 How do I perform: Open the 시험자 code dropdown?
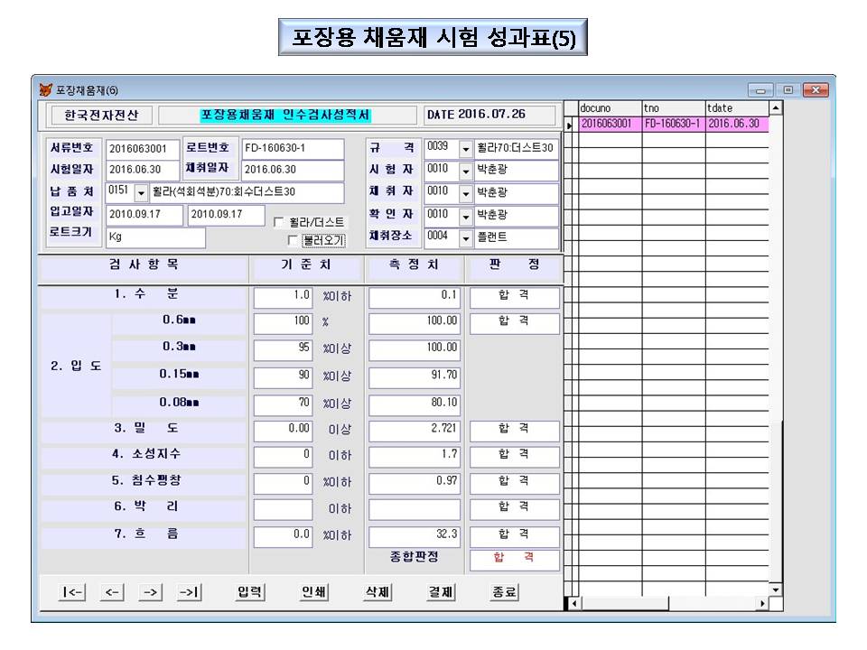466,171
